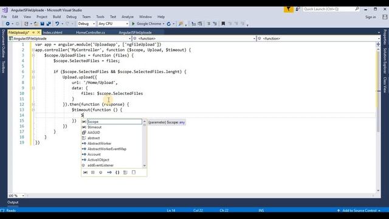The height and width of the screenshot is (219, 389).
Task: Click the Save toolbar icon
Action: pyautogui.click(x=43, y=24)
